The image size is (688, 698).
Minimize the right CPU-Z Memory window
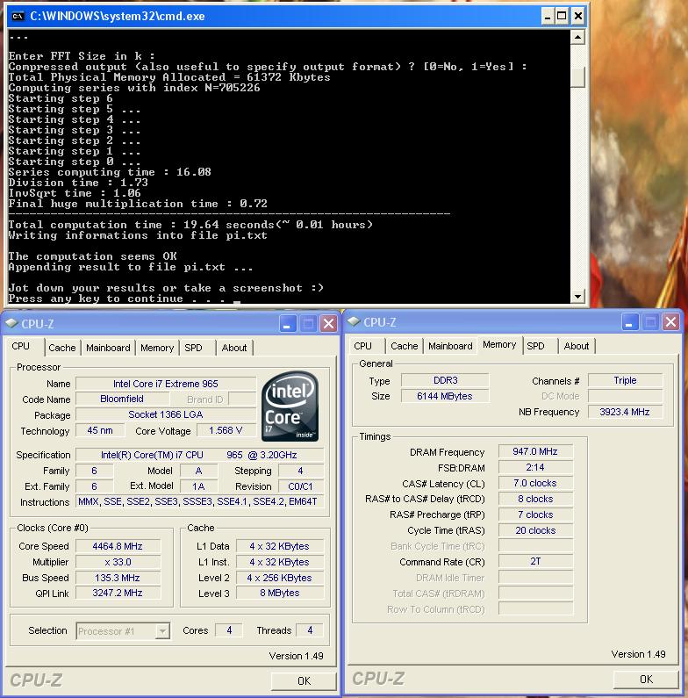(x=630, y=322)
